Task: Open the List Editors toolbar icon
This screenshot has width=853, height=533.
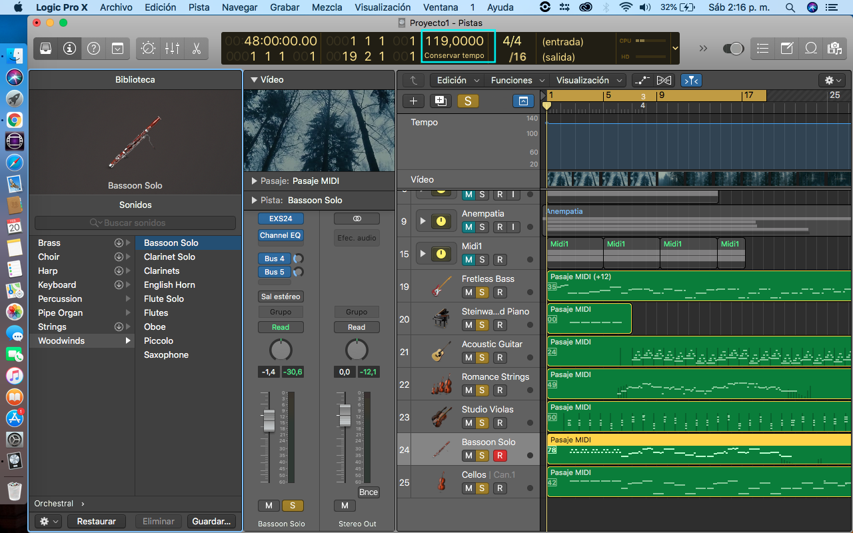Action: click(x=763, y=49)
